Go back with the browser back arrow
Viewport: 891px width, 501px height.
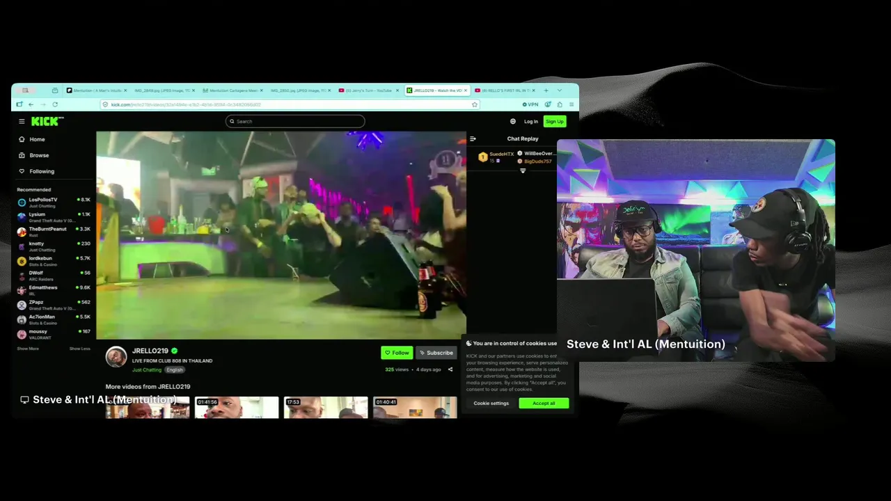pos(31,104)
